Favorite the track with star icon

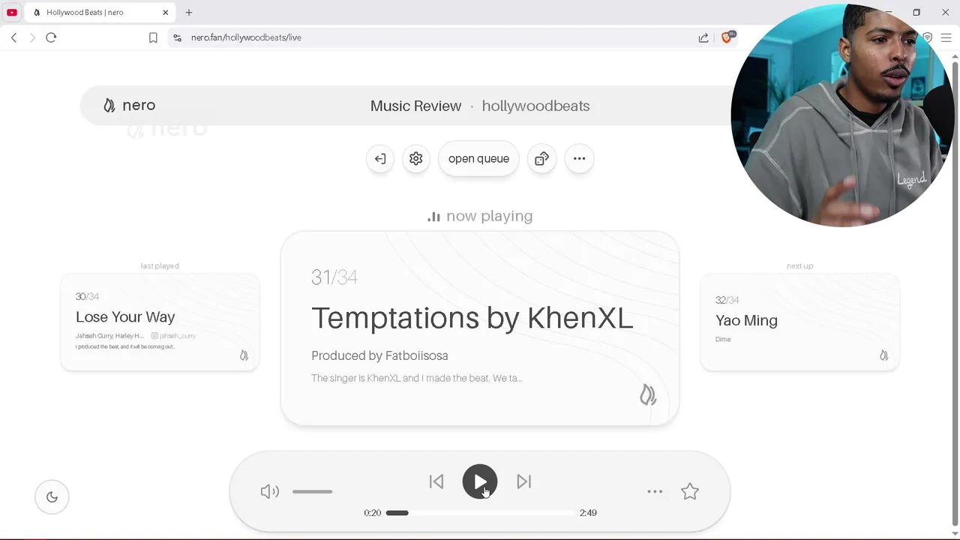690,491
